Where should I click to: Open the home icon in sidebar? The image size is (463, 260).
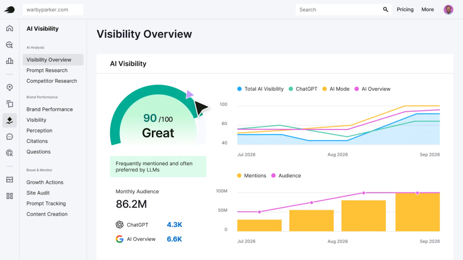click(9, 28)
